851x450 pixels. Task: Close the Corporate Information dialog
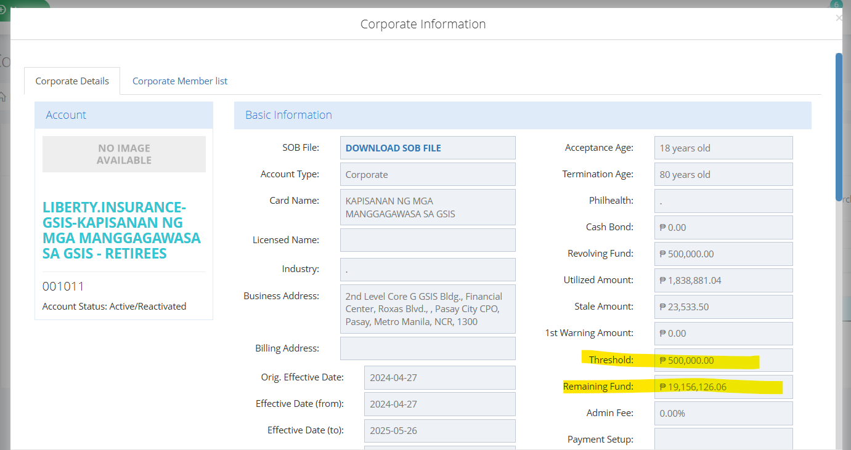839,18
